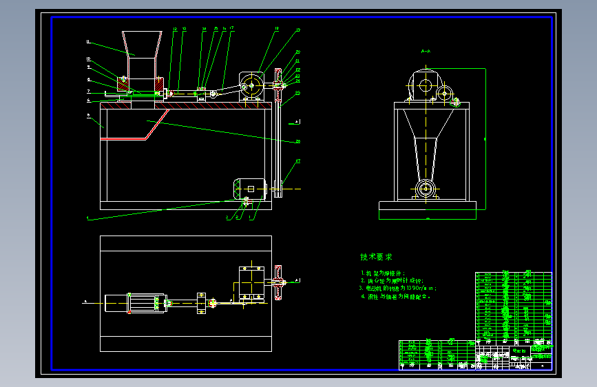Select the note mentioning 1390r/min motor speed

point(397,289)
